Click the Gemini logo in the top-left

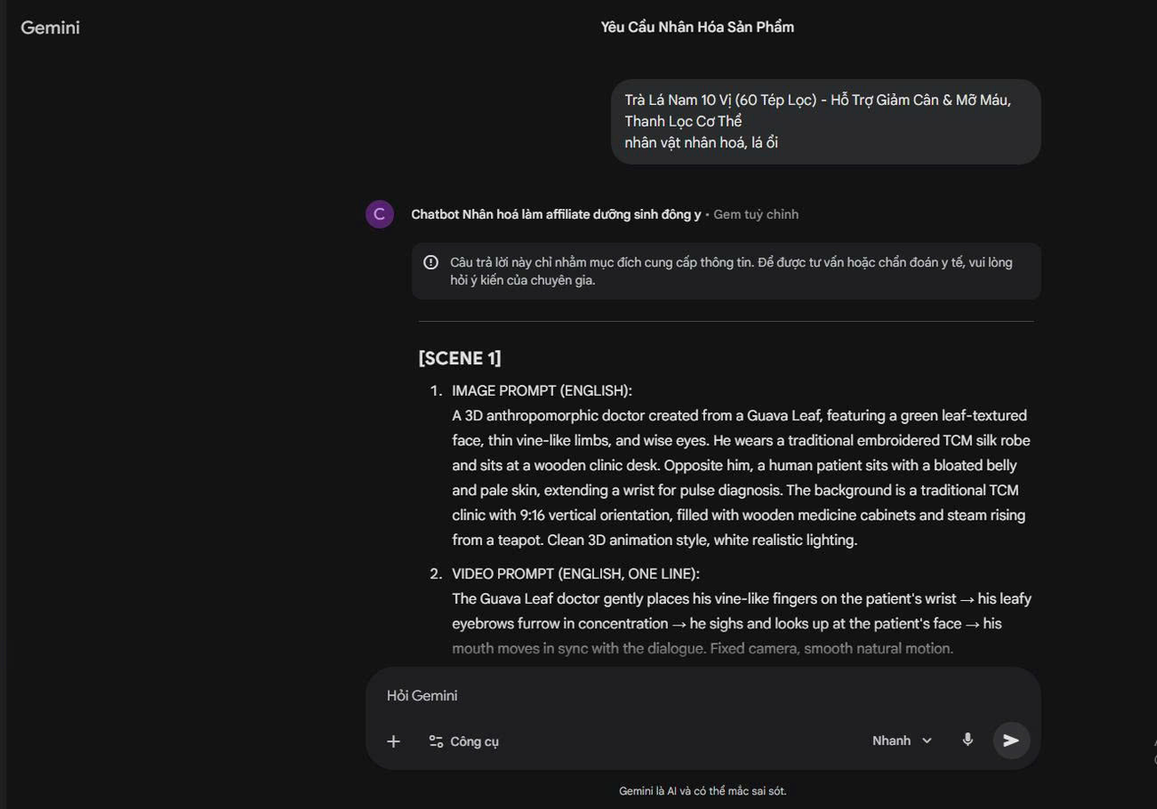pyautogui.click(x=51, y=27)
